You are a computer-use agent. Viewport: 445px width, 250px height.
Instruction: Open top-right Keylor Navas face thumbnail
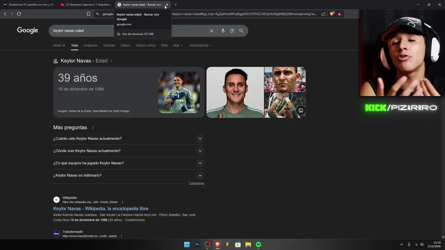click(x=285, y=80)
